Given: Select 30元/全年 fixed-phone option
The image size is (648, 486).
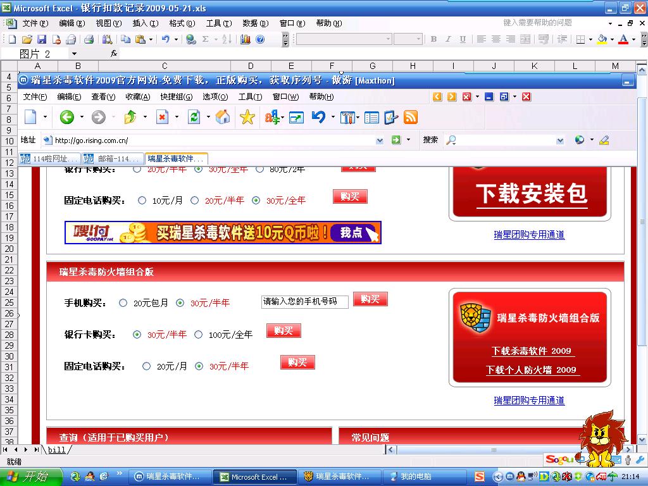Looking at the screenshot, I should tap(256, 201).
